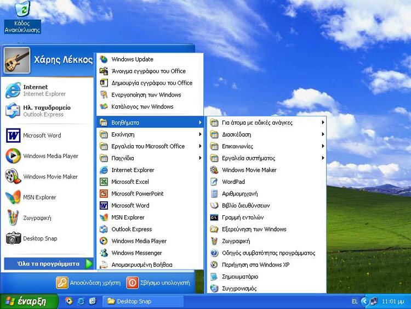Open the Recycle Bin desktop icon
411x309 pixels.
click(22, 17)
